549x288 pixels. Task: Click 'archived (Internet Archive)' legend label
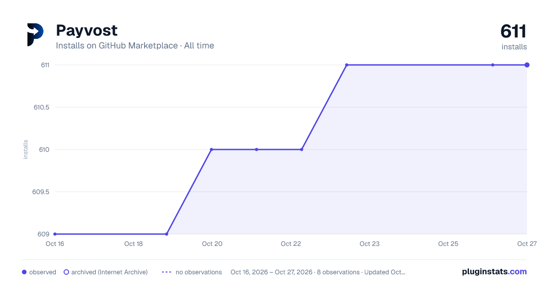(109, 272)
